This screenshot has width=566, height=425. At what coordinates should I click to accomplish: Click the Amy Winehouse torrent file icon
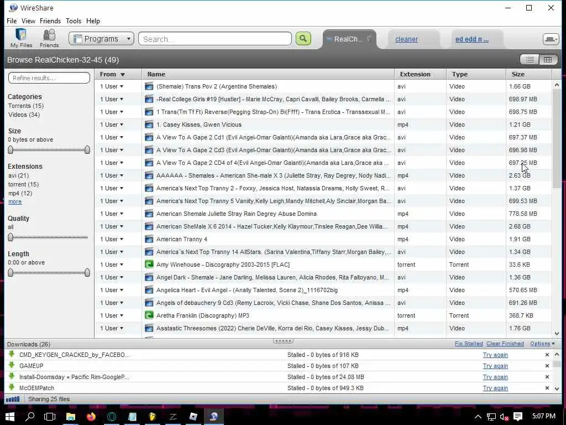149,265
